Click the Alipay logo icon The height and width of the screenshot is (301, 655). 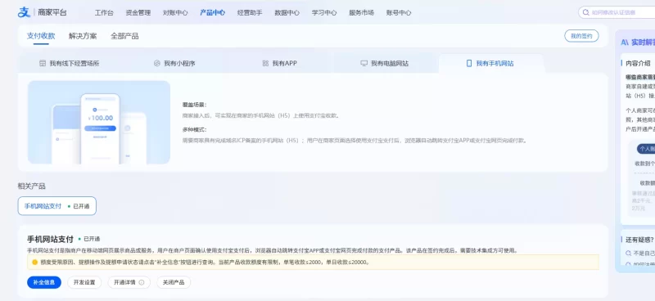(24, 12)
